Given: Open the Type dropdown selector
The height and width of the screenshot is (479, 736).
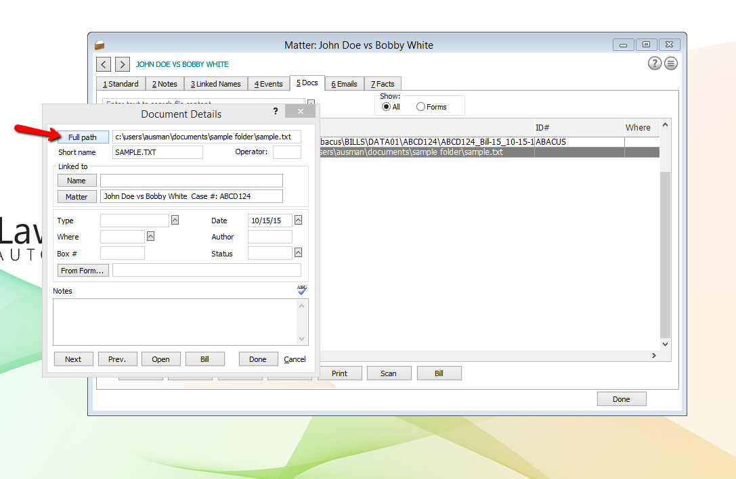Looking at the screenshot, I should [x=173, y=219].
